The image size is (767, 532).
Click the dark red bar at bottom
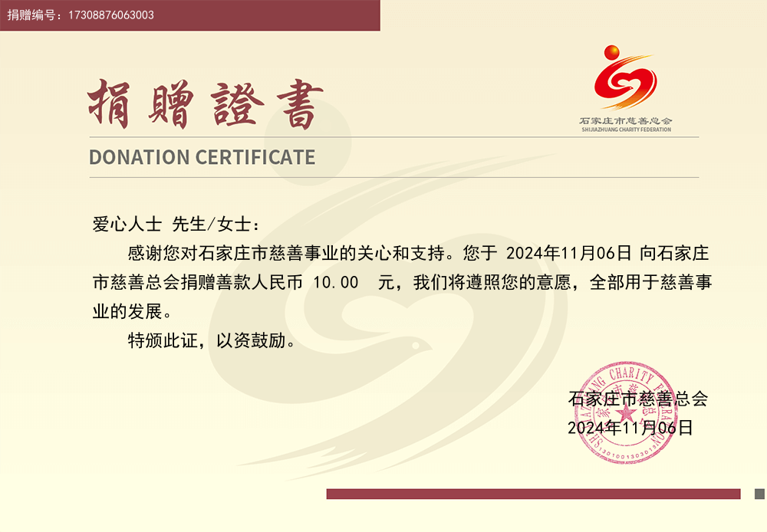coord(533,494)
